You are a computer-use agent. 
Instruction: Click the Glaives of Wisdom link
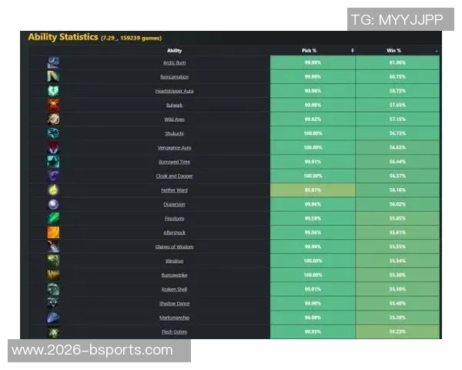click(174, 247)
